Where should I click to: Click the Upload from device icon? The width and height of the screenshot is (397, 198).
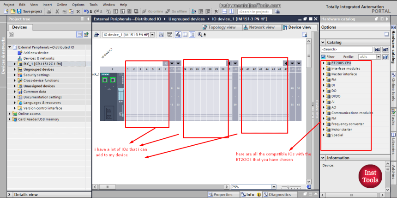122,12
